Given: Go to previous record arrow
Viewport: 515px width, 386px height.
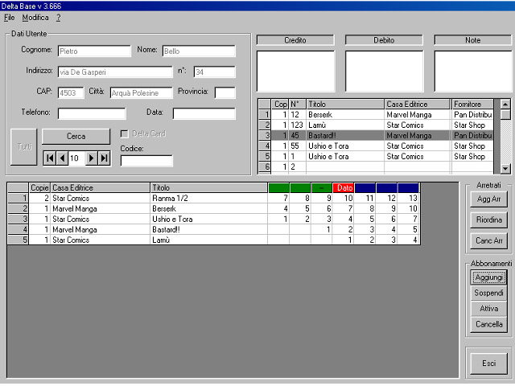Looking at the screenshot, I should coord(62,158).
